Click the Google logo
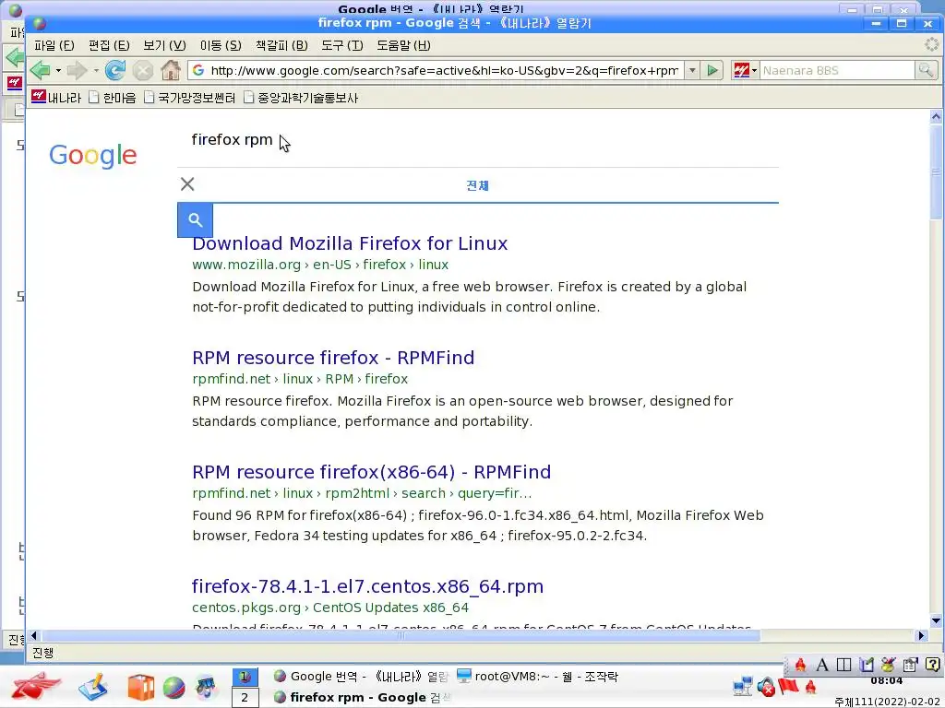 coord(93,155)
